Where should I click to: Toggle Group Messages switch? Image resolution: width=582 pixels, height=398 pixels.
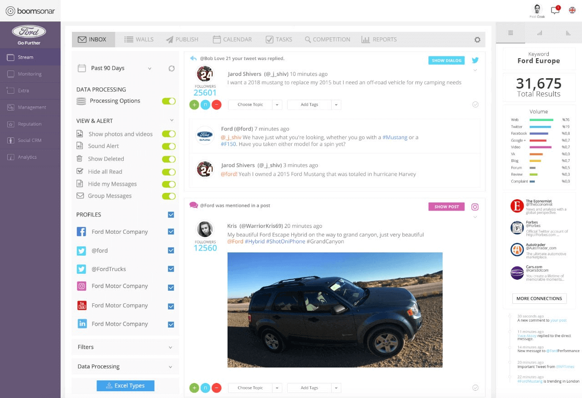coord(169,196)
